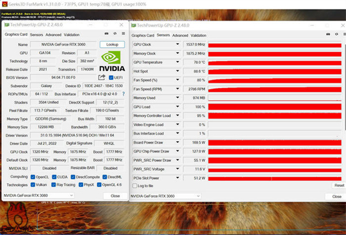This screenshot has height=235, width=346.
Task: Click the Device ID value field
Action: (x=103, y=86)
